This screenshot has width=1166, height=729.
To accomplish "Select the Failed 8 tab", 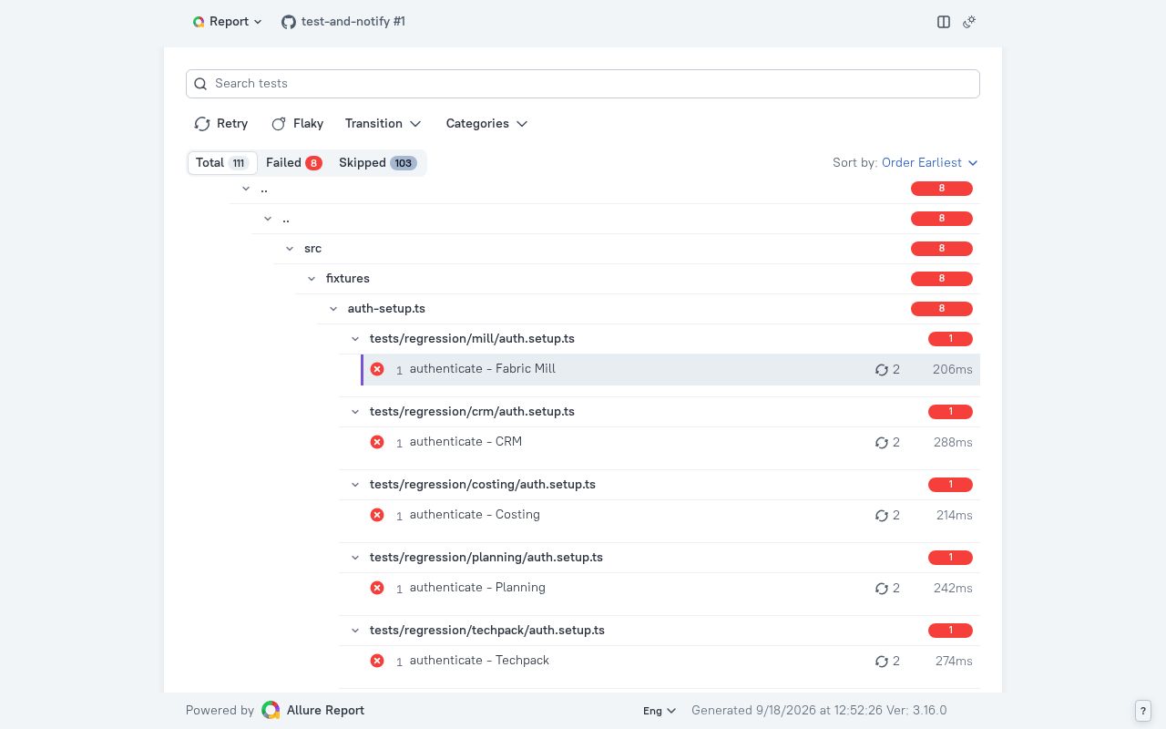I will 293,163.
